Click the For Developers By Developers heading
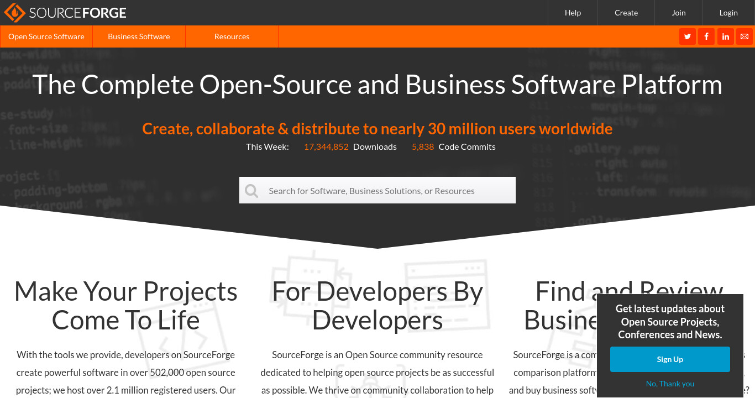 [377, 306]
